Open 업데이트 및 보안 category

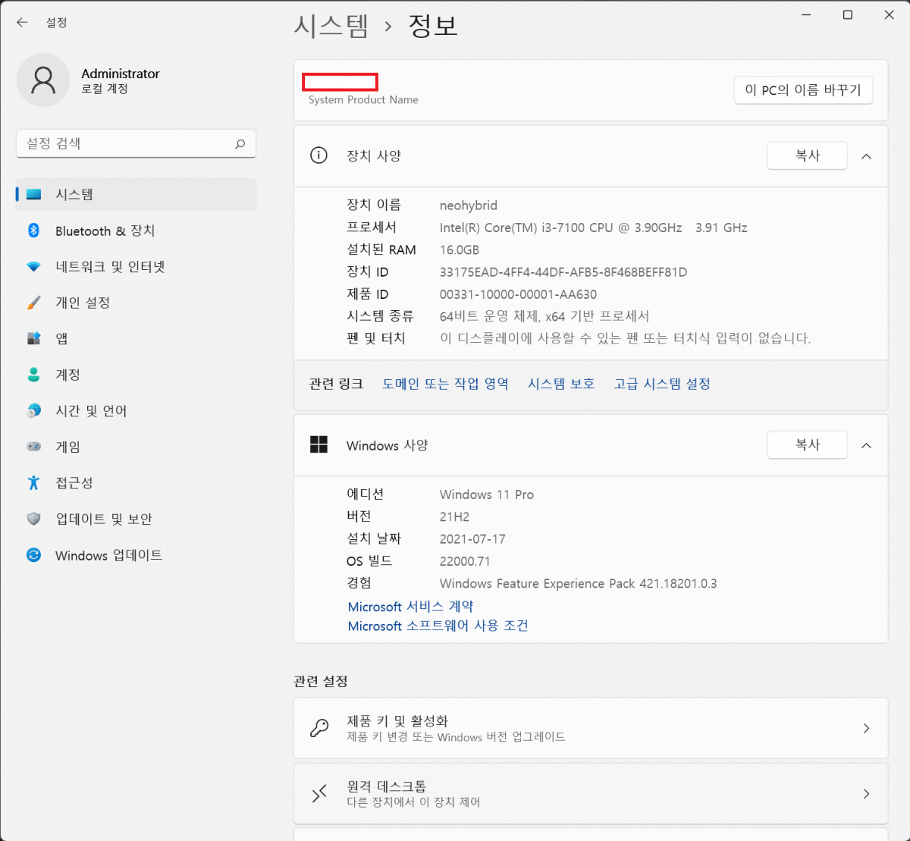[x=136, y=519]
